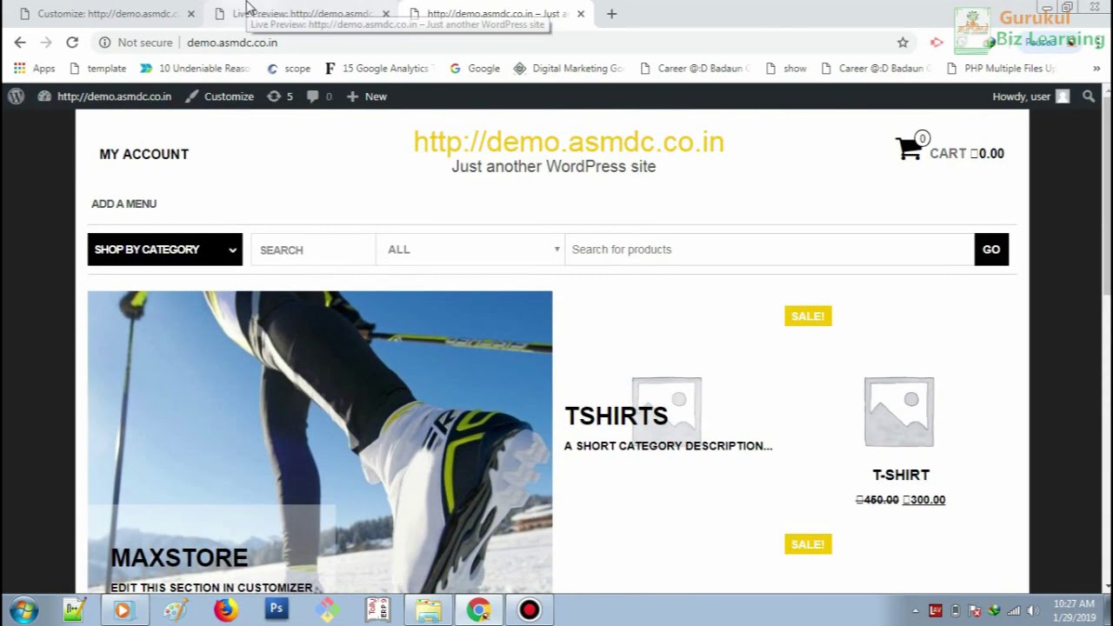The height and width of the screenshot is (626, 1113).
Task: Open the WordPress logo menu in admin bar
Action: point(16,97)
